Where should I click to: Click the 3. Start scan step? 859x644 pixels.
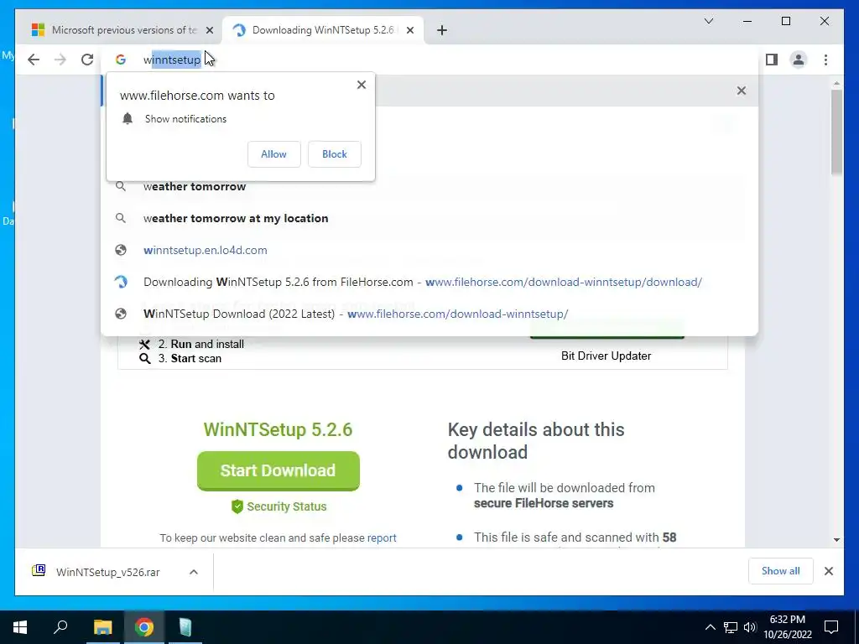tap(190, 359)
